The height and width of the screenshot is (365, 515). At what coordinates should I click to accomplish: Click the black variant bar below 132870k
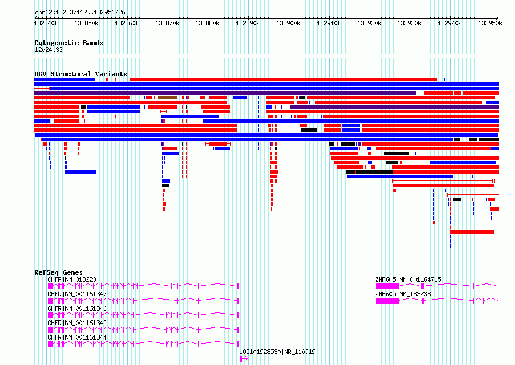click(x=165, y=186)
